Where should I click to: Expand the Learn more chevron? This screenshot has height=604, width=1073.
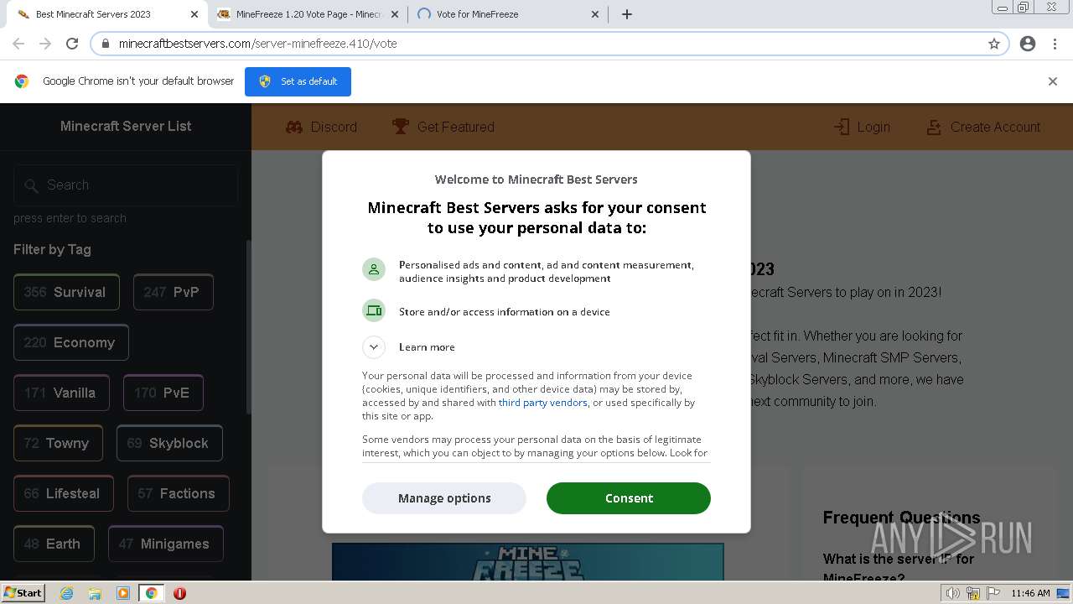(x=374, y=346)
